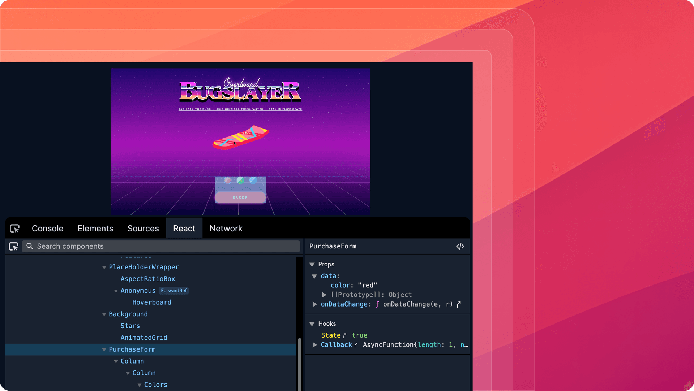Expand the Callback AsyncFunction entry
The image size is (694, 391).
pos(314,345)
